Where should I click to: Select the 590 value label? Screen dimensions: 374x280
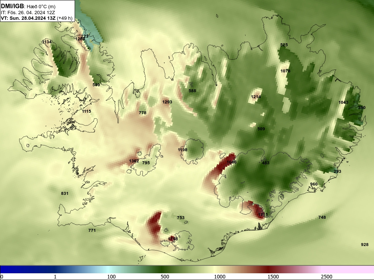(96, 85)
